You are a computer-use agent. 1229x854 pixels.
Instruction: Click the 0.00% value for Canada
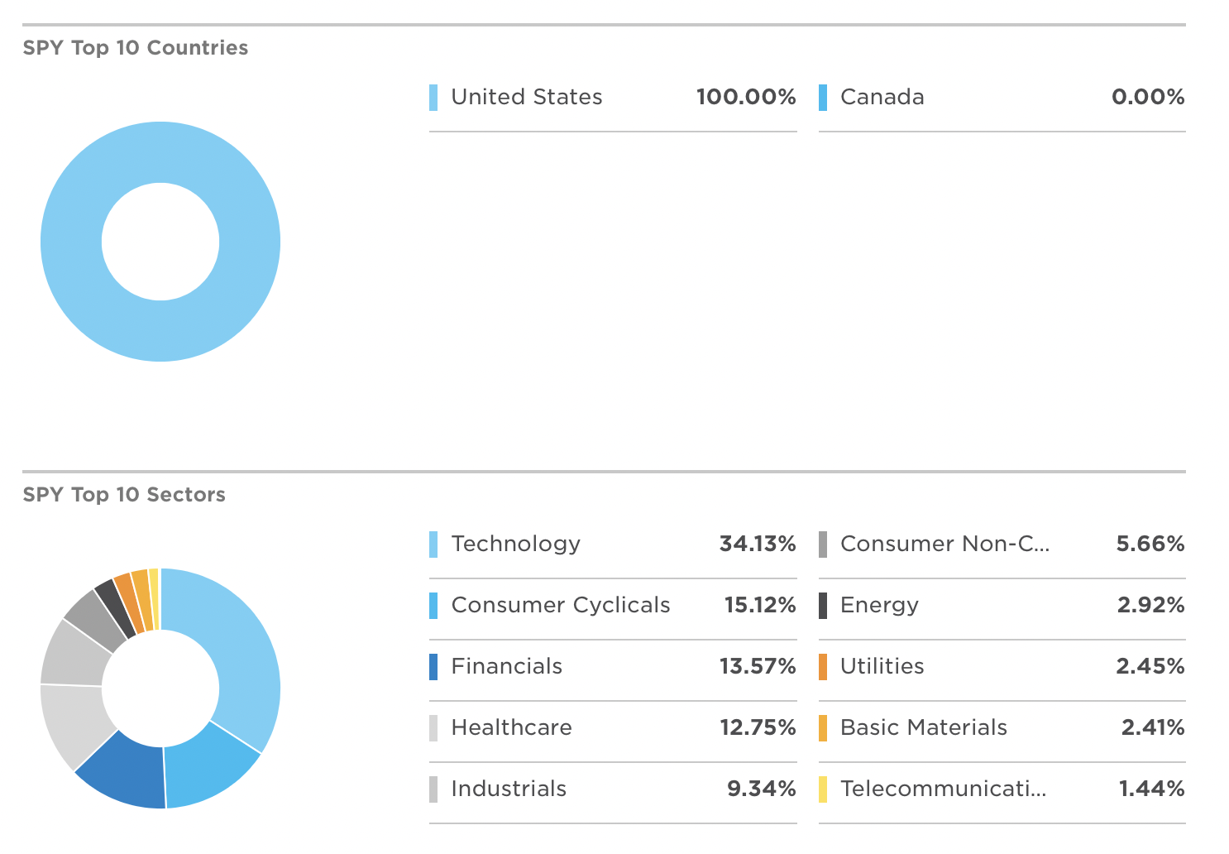pos(1148,97)
